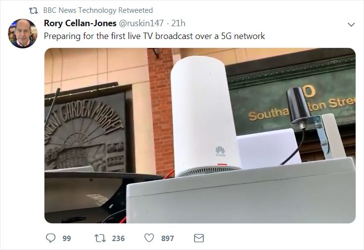Screen dimensions: 364x250
Task: Visit the @ruskin147 handle
Action: point(141,23)
